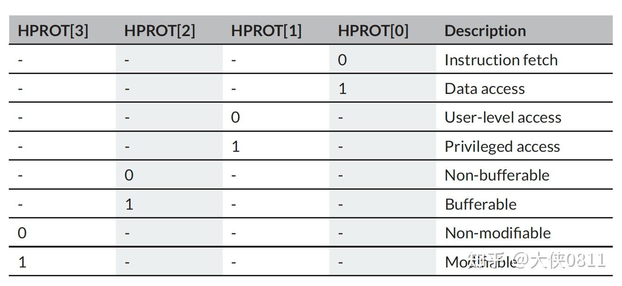
Task: Click the Description column header
Action: [x=485, y=31]
